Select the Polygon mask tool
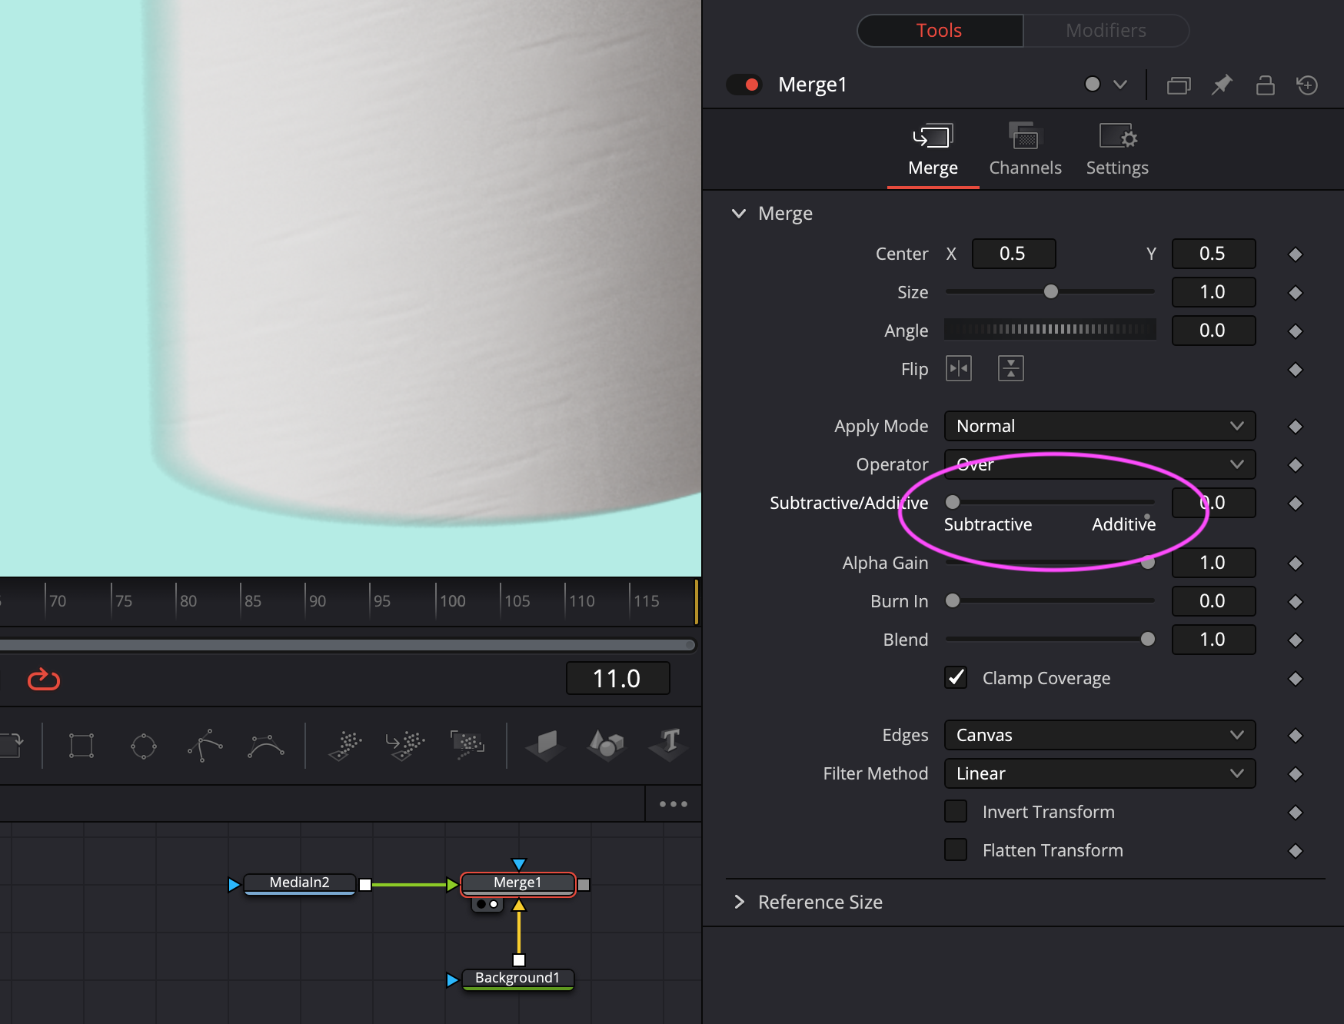 point(205,746)
